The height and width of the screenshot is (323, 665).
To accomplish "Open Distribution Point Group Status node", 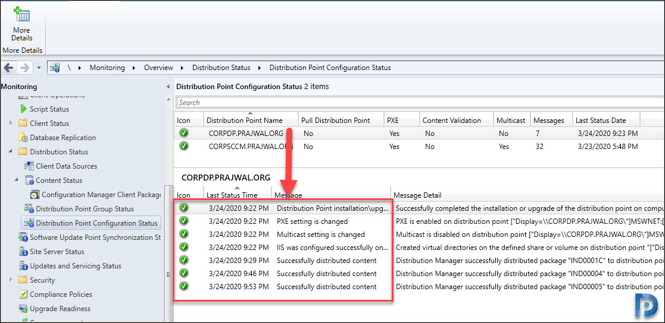I will (85, 209).
